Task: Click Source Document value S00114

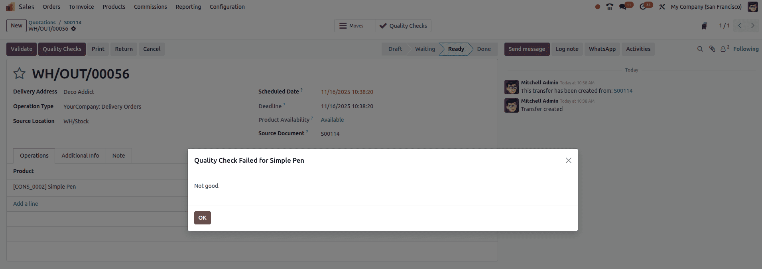Action: pos(330,134)
